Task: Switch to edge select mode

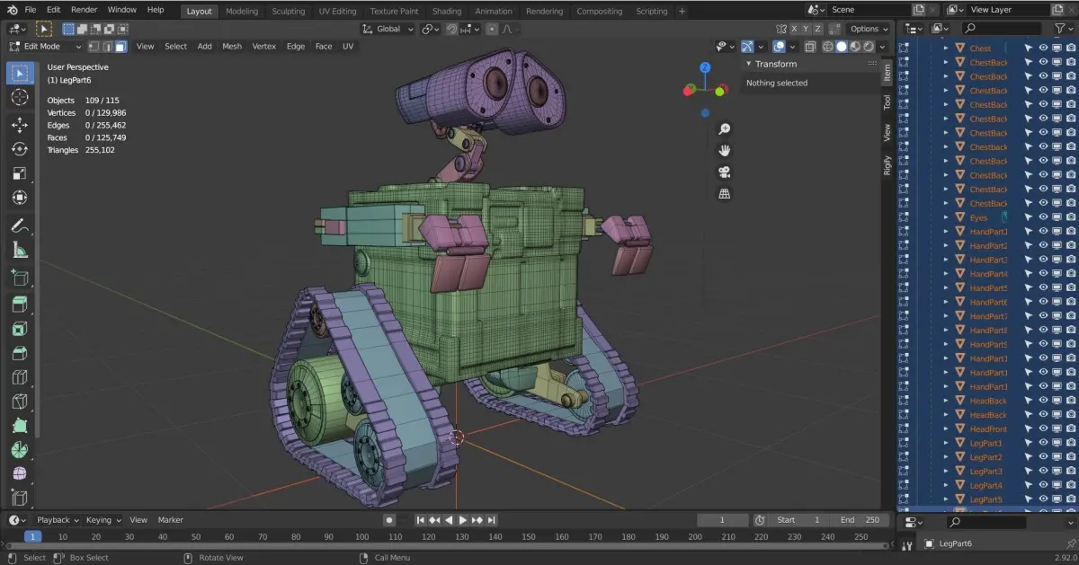Action: click(107, 46)
